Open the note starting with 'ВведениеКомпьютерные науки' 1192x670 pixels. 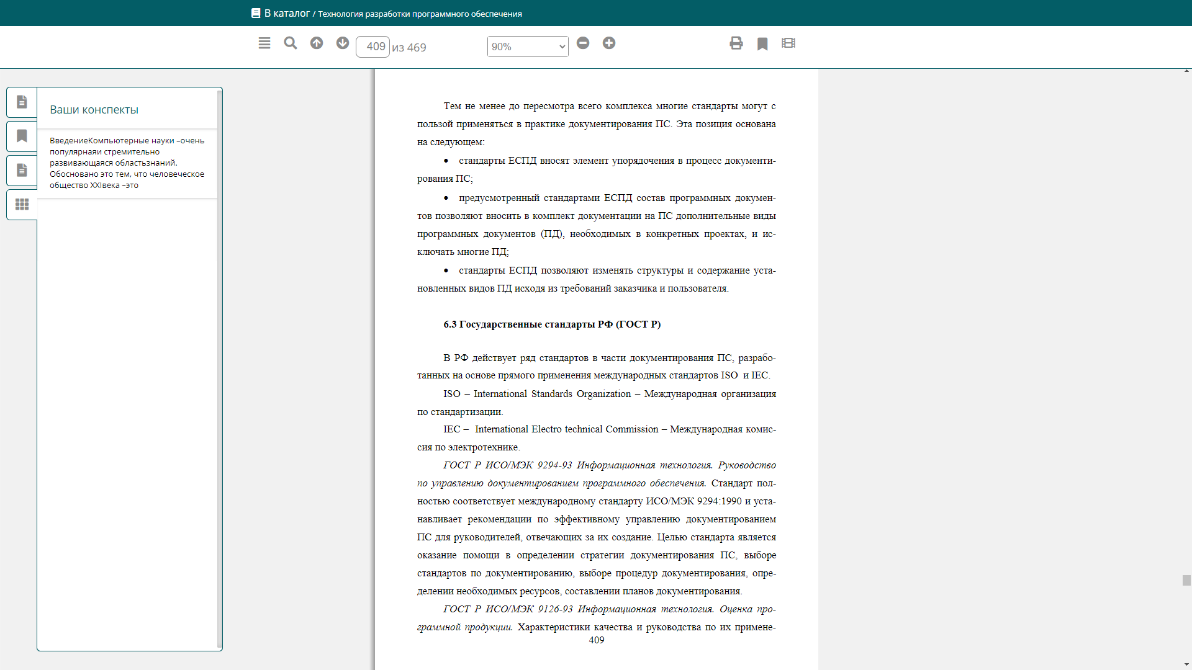point(127,163)
